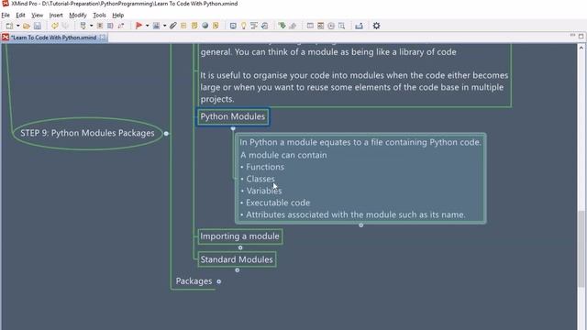The height and width of the screenshot is (330, 587).
Task: Toggle the expander below the module note box
Action: [360, 225]
